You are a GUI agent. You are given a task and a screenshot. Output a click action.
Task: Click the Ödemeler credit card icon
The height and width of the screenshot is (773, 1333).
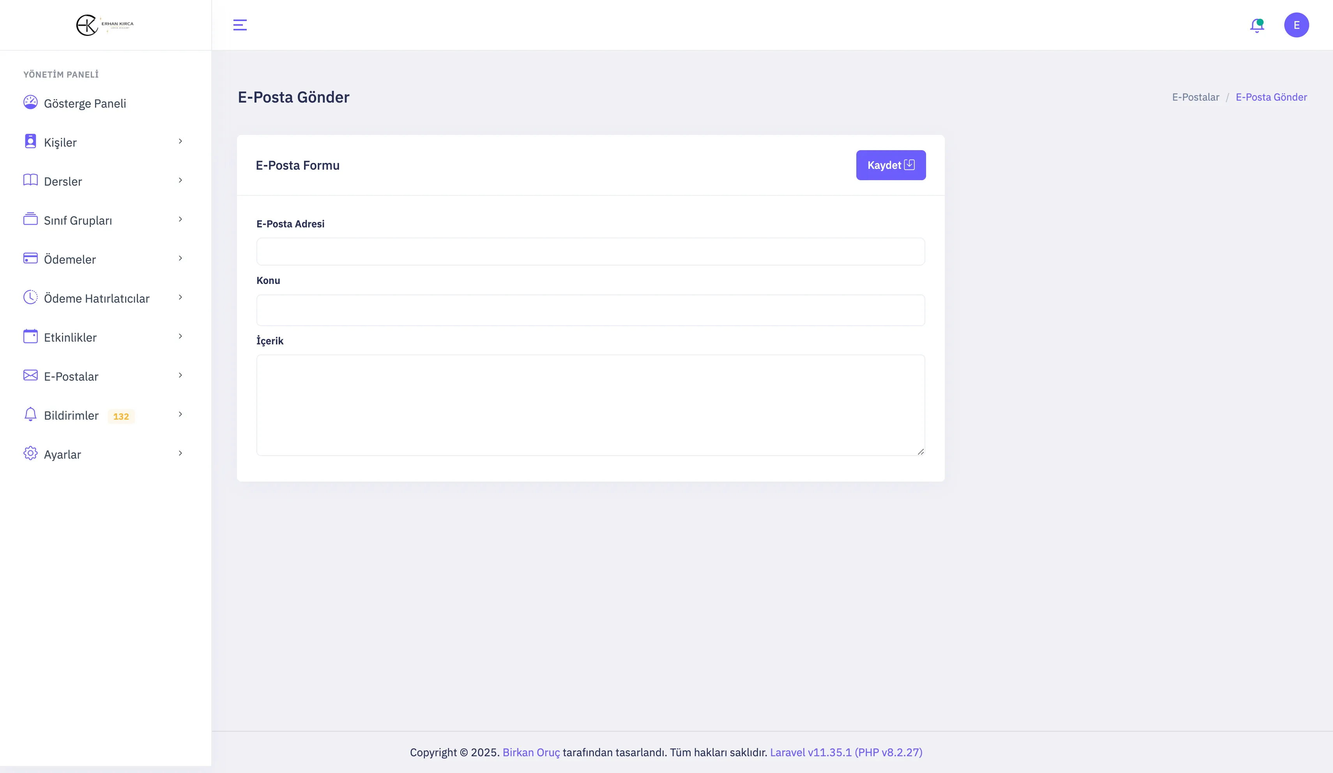[31, 258]
